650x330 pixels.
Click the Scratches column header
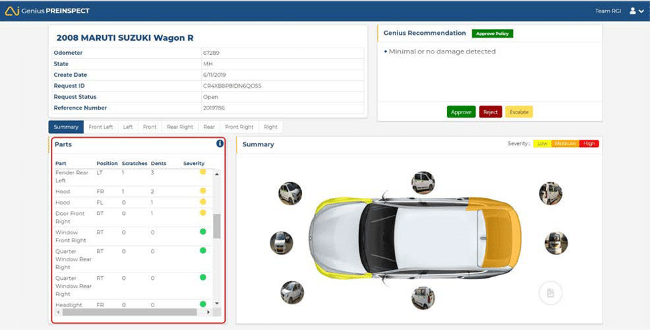(135, 164)
